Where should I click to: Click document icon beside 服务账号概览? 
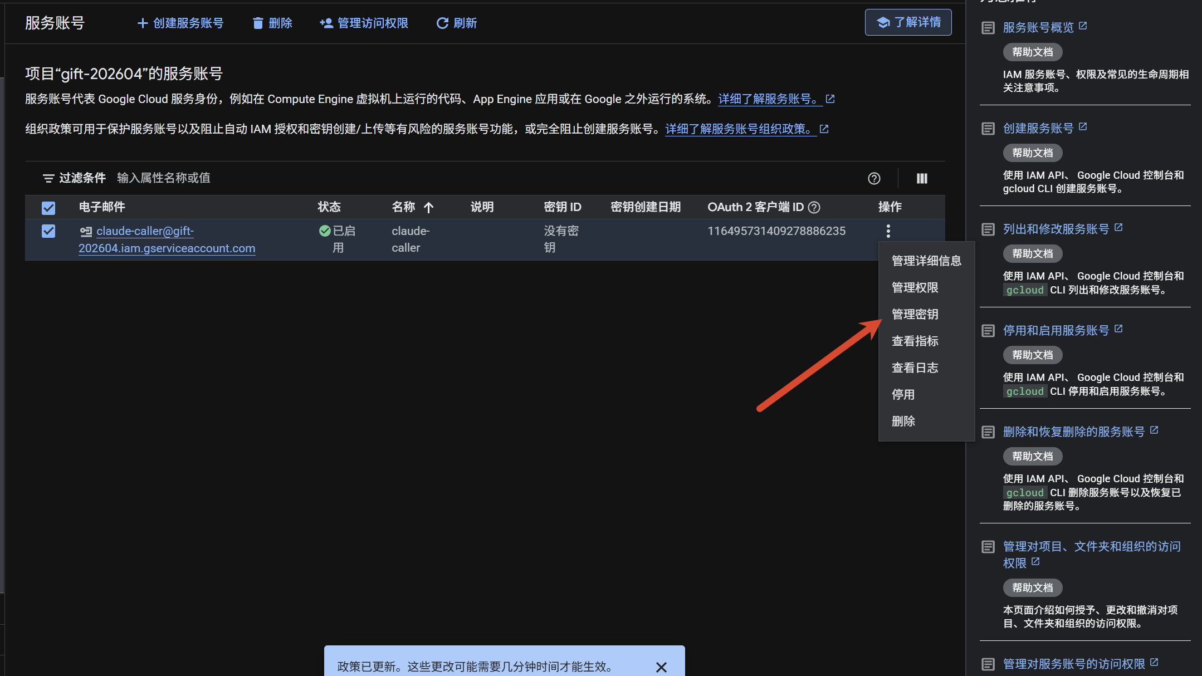pyautogui.click(x=988, y=28)
